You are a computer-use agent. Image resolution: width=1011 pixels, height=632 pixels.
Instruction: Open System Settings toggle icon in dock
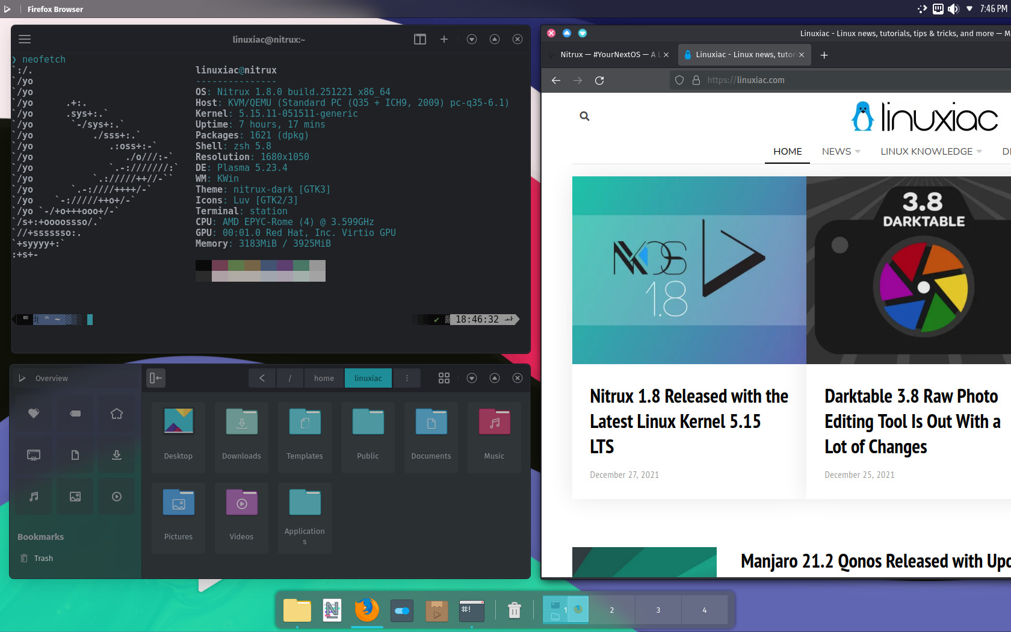pos(402,611)
